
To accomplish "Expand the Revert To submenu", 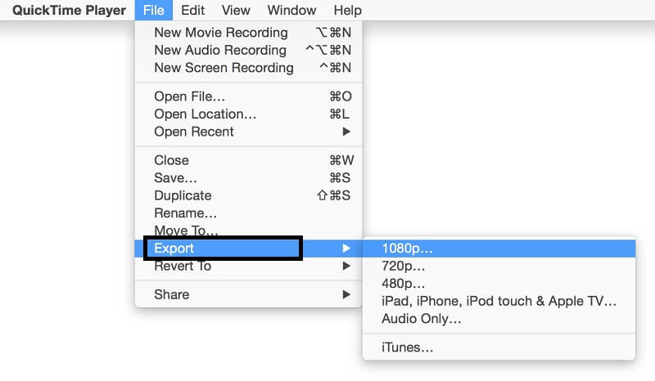I will coord(183,266).
